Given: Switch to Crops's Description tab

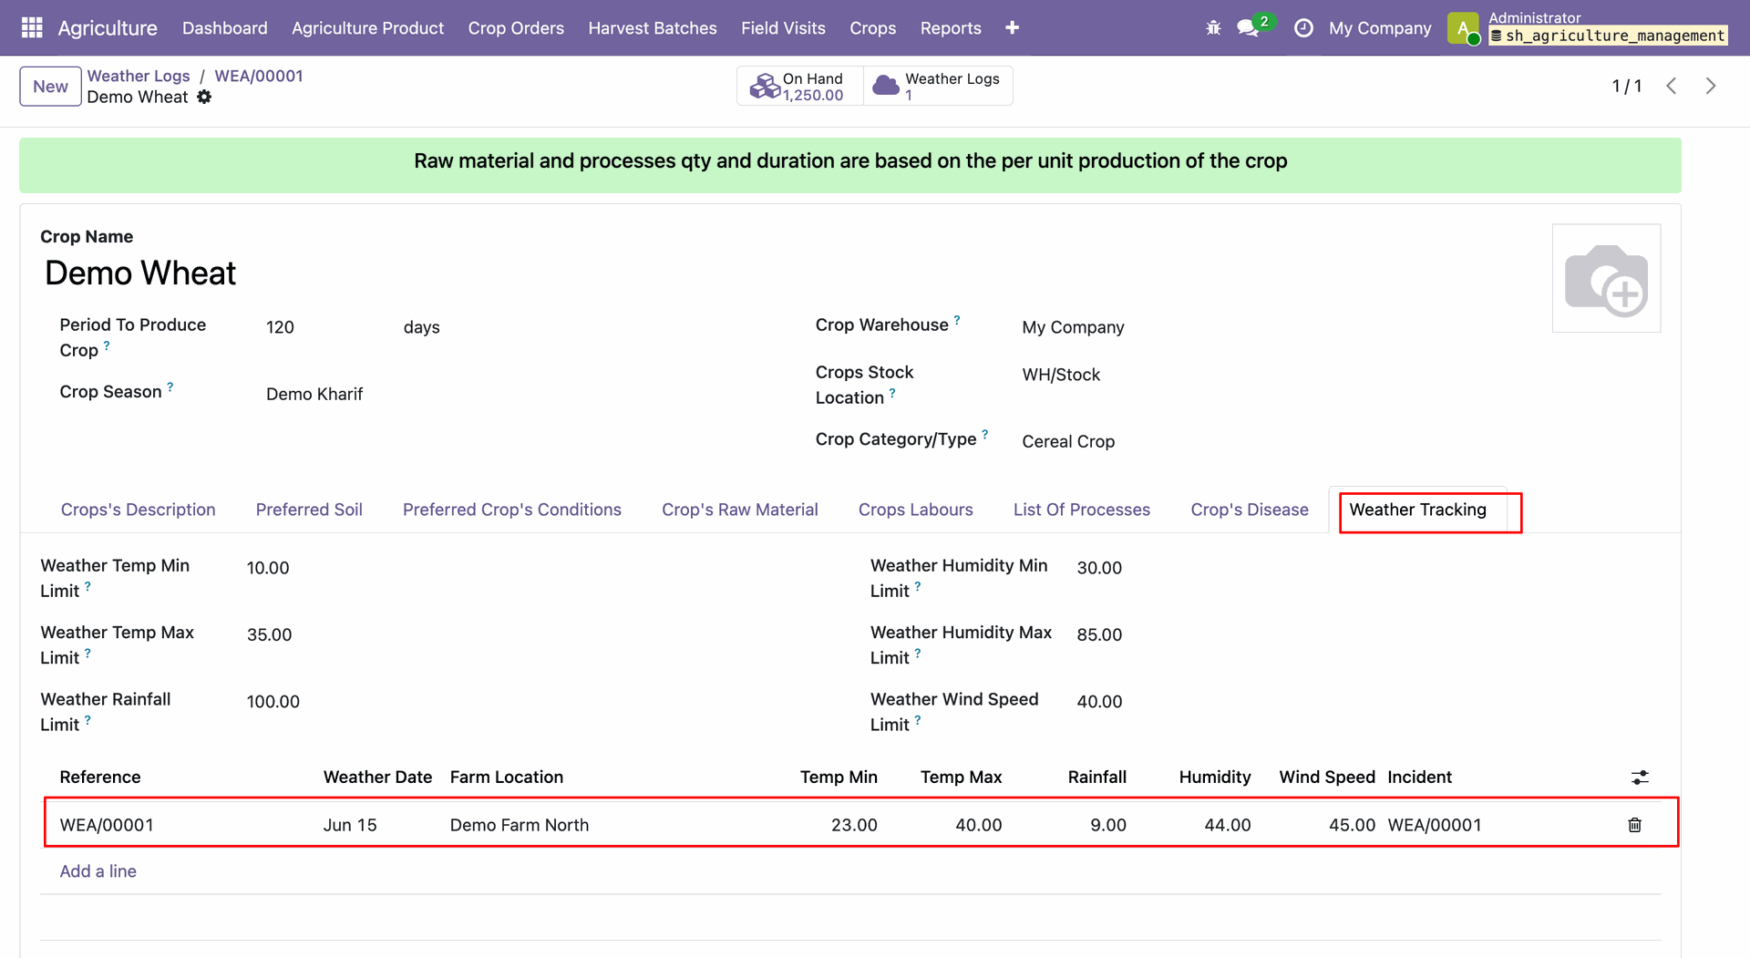Looking at the screenshot, I should (x=139, y=510).
